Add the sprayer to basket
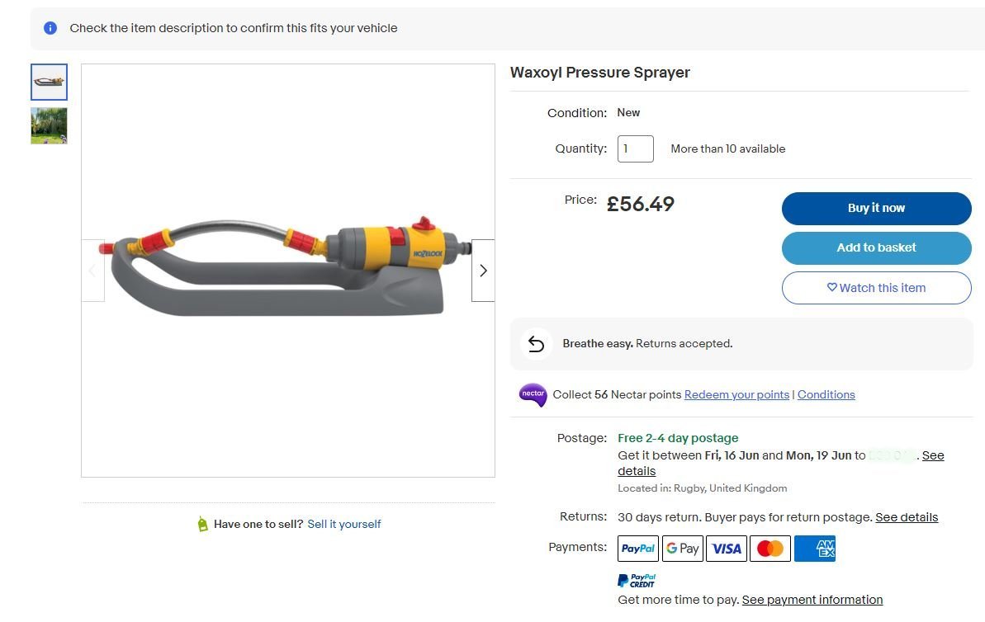The width and height of the screenshot is (985, 622). click(876, 247)
